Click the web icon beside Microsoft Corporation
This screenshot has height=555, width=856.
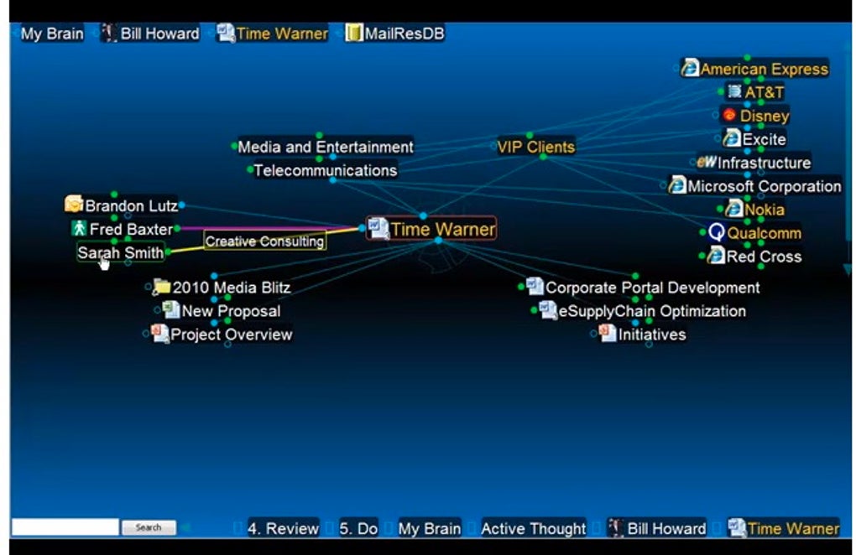677,184
